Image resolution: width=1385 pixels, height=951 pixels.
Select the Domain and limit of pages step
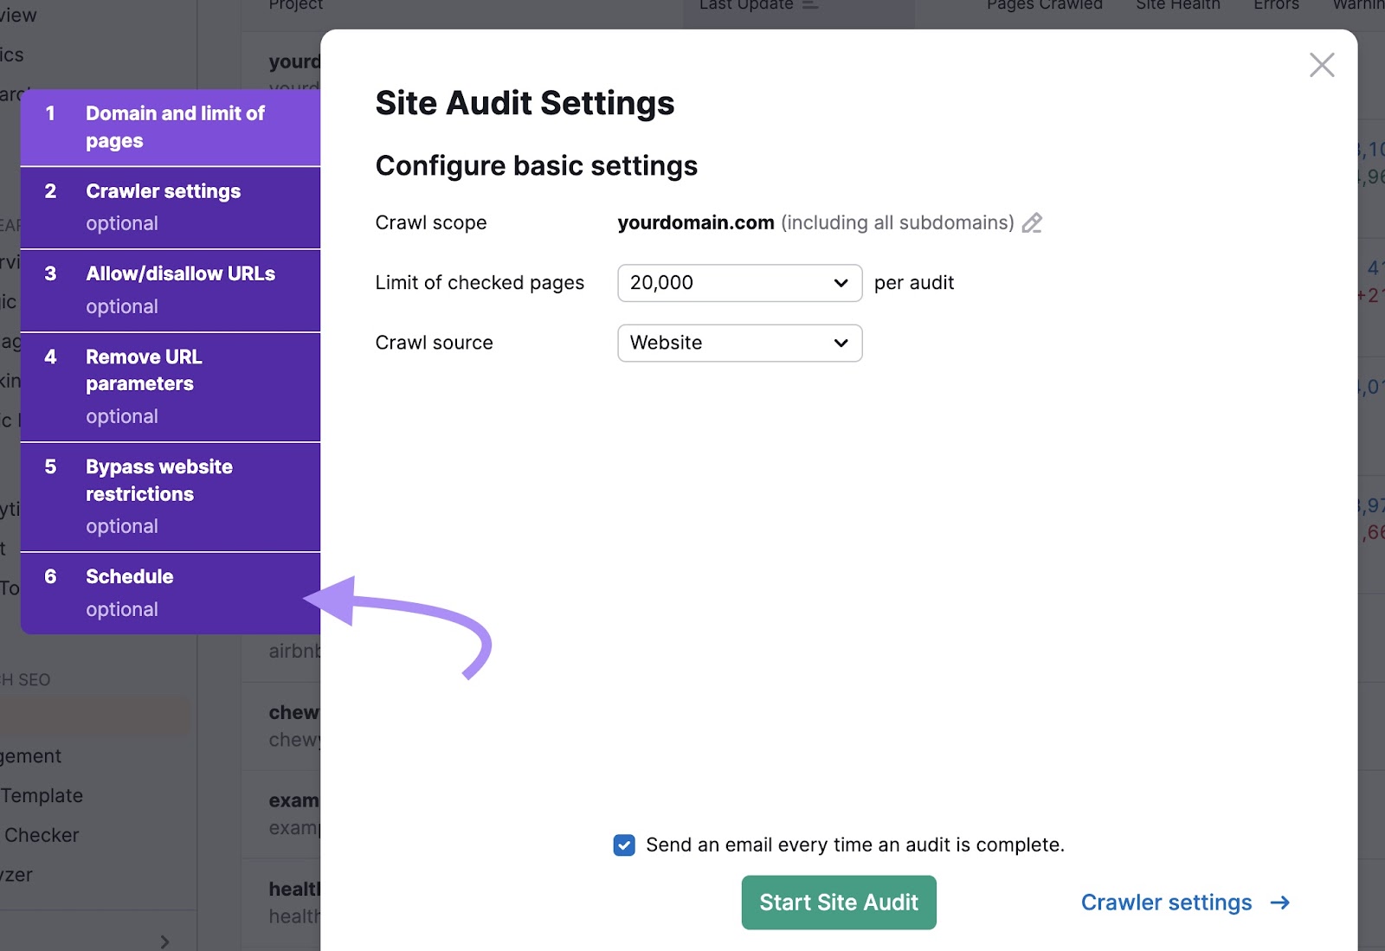[x=171, y=126]
